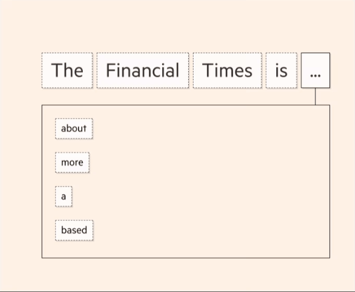Collapse the ellipsis prediction expander
355x292 pixels.
coord(315,70)
